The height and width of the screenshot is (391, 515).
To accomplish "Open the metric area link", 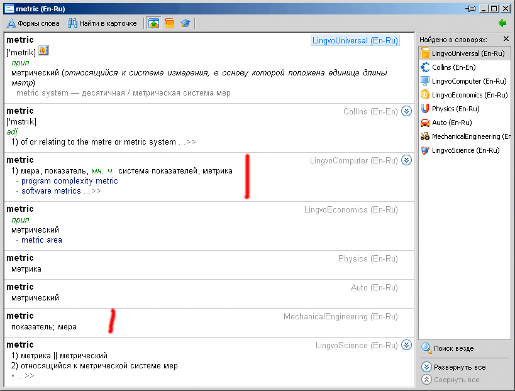I will tap(42, 240).
